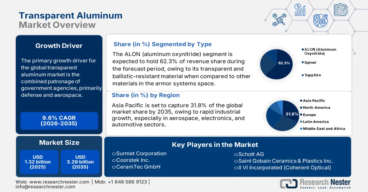Viewport: 368px width, 192px height.
Task: Click the Latin America legend label
Action: click(x=316, y=122)
